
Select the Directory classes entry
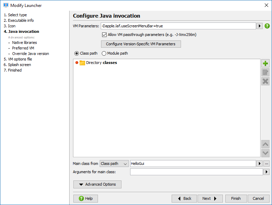101,63
